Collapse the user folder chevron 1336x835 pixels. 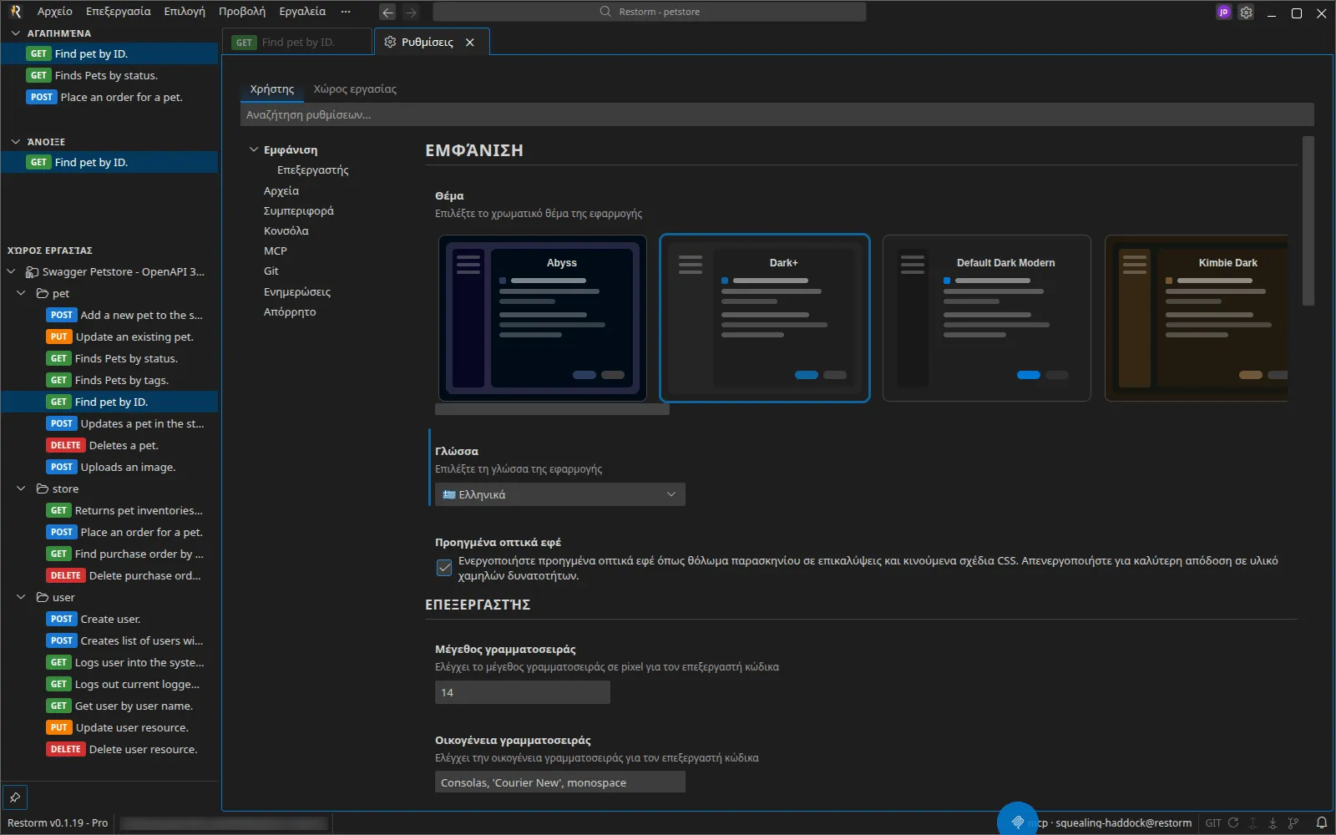point(21,597)
